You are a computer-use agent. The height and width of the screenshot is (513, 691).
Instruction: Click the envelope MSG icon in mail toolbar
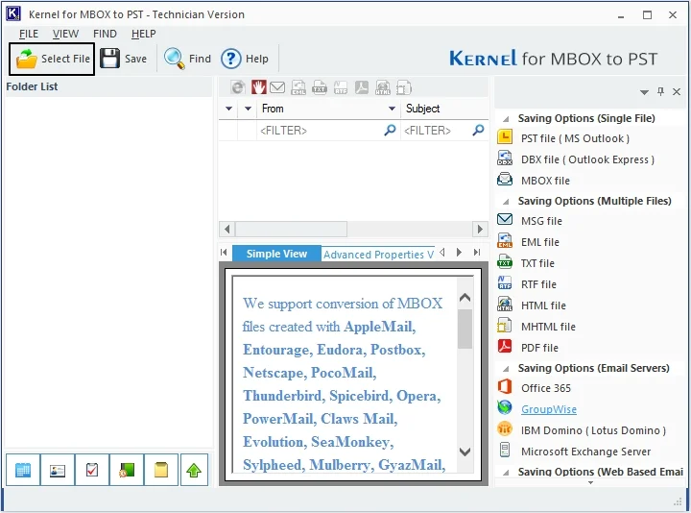coord(277,87)
